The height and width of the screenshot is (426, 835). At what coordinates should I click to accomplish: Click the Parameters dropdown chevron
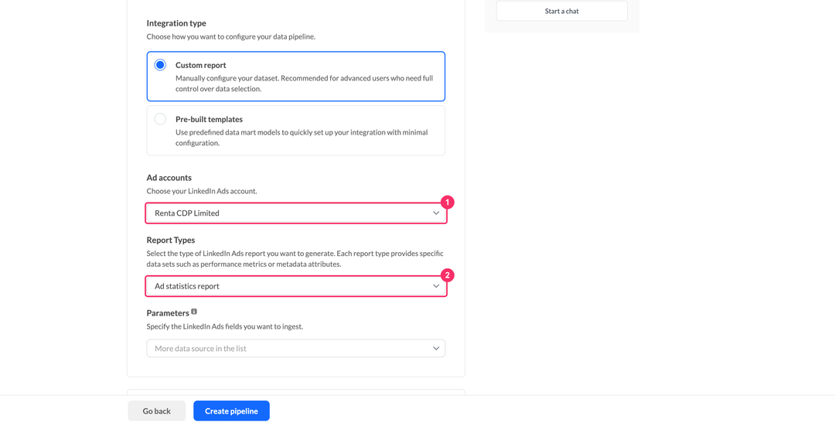point(436,348)
